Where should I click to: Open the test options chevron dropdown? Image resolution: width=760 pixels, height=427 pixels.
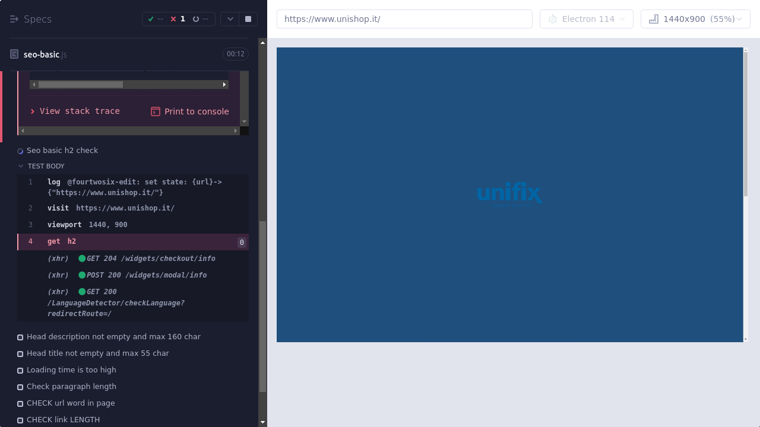coord(230,19)
